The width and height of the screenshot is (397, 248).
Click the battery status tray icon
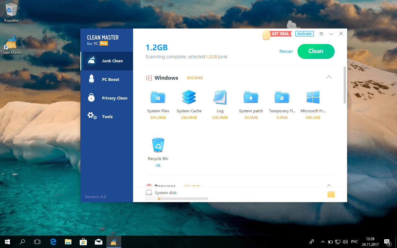tap(330, 242)
